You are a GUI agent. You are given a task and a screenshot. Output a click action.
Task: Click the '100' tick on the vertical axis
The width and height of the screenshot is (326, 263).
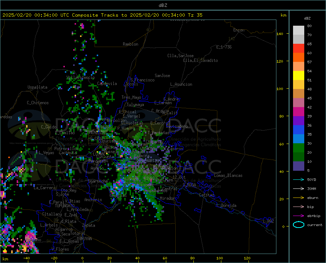[280, 89]
